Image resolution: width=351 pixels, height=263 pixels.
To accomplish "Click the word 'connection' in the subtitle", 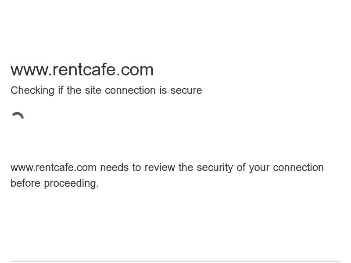I will 130,91.
